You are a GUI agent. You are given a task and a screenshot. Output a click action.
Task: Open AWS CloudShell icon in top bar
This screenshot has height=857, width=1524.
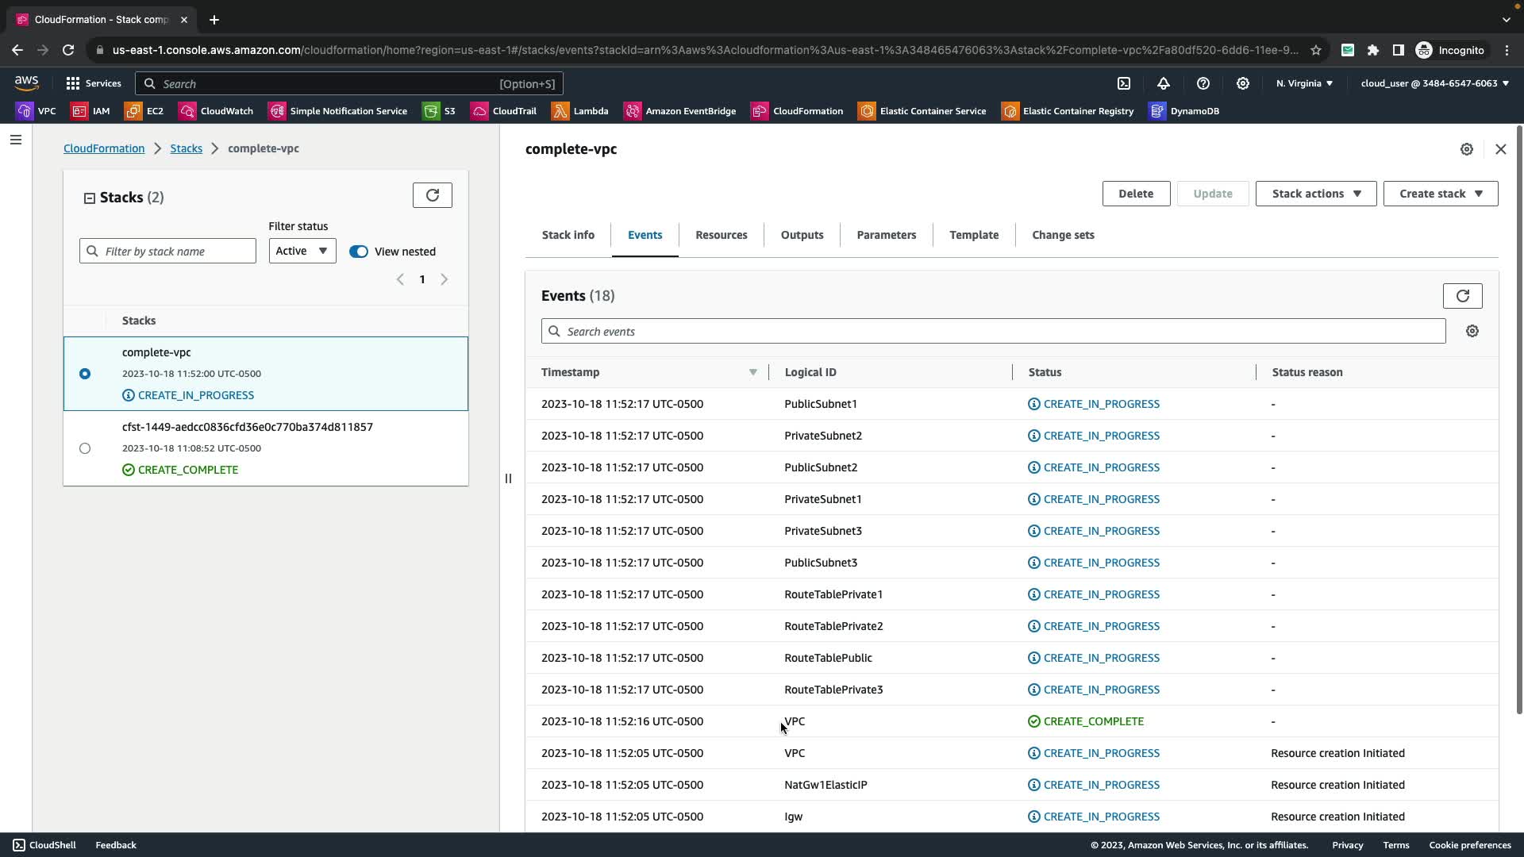coord(1124,83)
